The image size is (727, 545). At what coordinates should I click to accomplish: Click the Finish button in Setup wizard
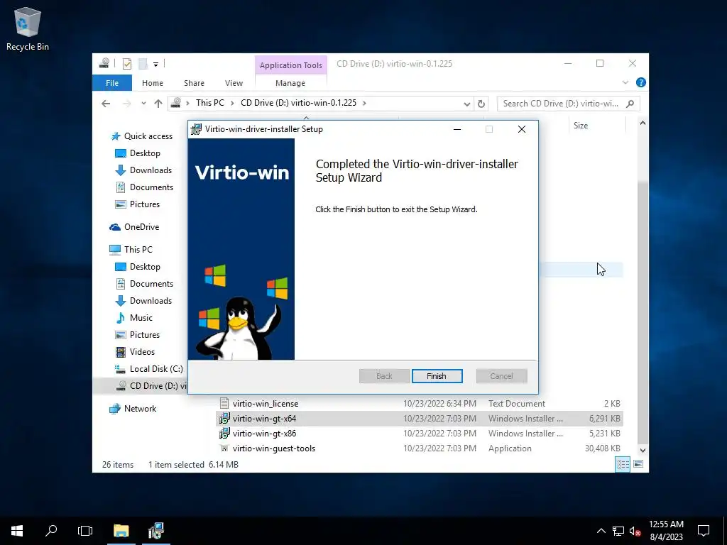point(437,376)
